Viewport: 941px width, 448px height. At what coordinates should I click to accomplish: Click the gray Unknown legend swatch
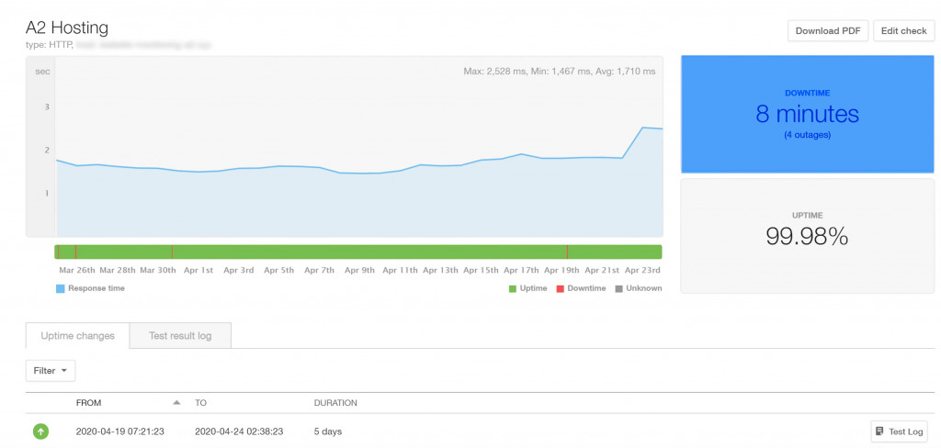618,288
